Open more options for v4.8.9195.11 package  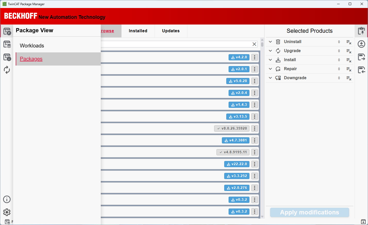pyautogui.click(x=255, y=152)
